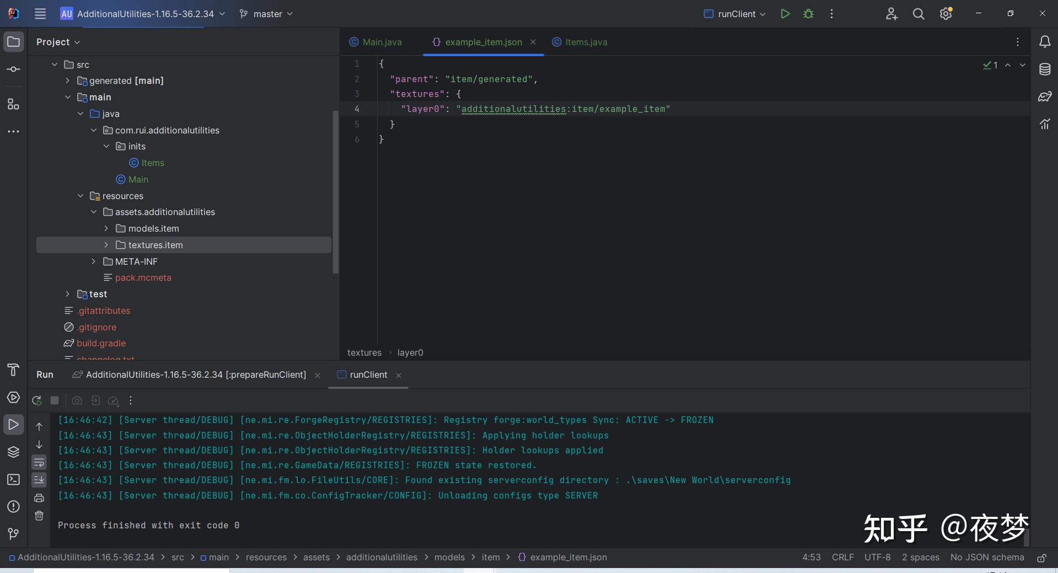Change UTF-8 file encoding
The width and height of the screenshot is (1058, 573).
[x=877, y=558]
